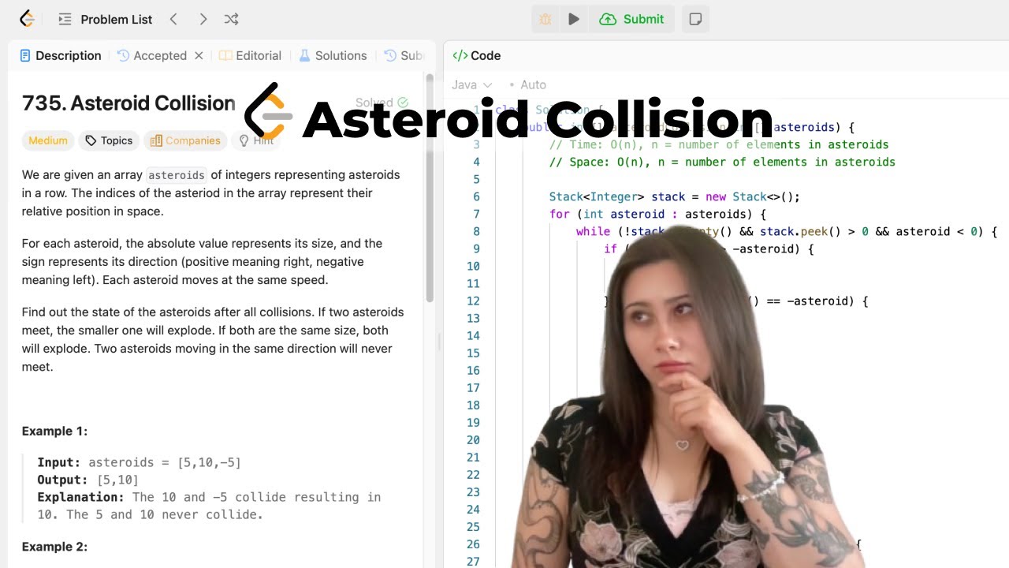Open the Problem List panel icon

pyautogui.click(x=65, y=19)
